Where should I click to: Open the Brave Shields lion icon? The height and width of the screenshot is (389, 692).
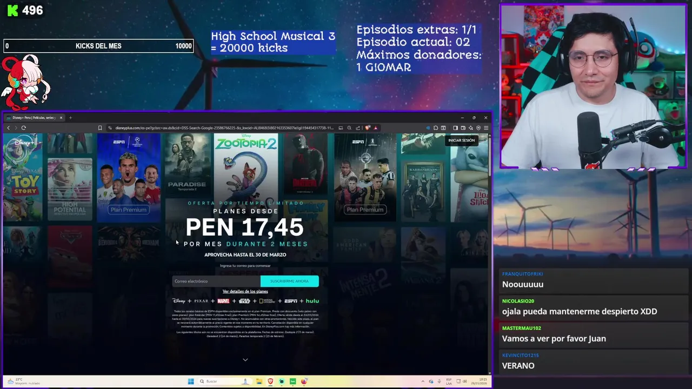368,128
